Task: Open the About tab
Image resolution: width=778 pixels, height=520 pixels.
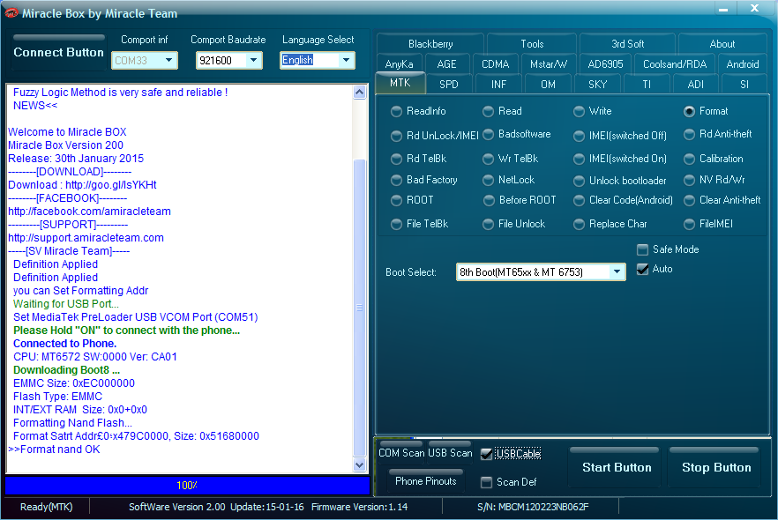Action: tap(722, 44)
